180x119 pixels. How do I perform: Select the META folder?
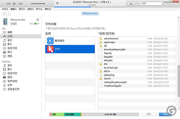tap(137, 72)
